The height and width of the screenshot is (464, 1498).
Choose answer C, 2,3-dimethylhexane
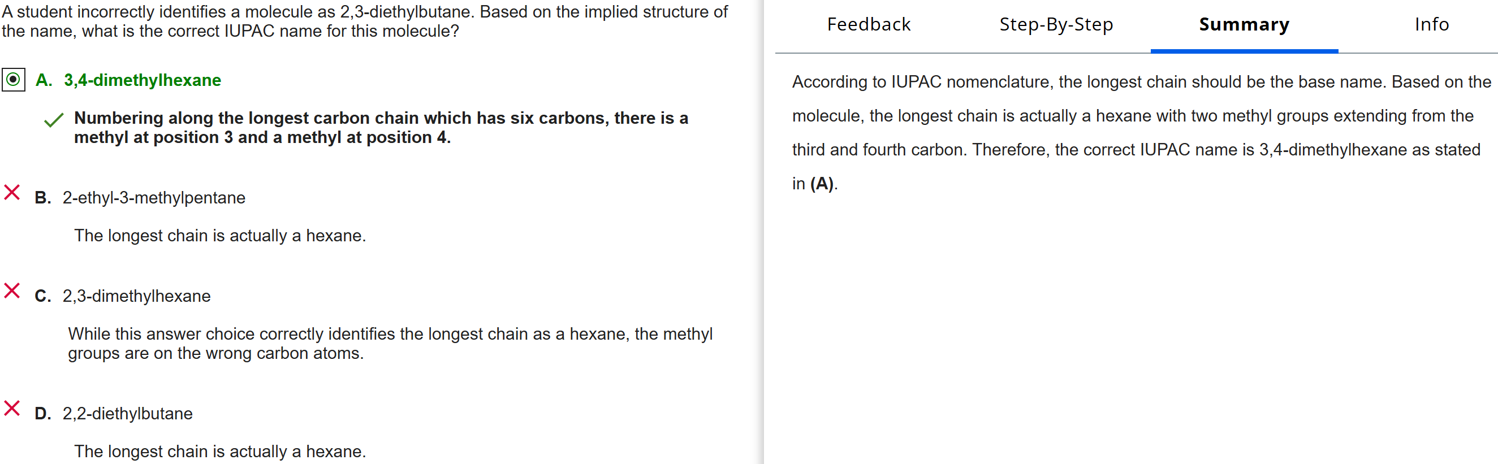tap(137, 296)
